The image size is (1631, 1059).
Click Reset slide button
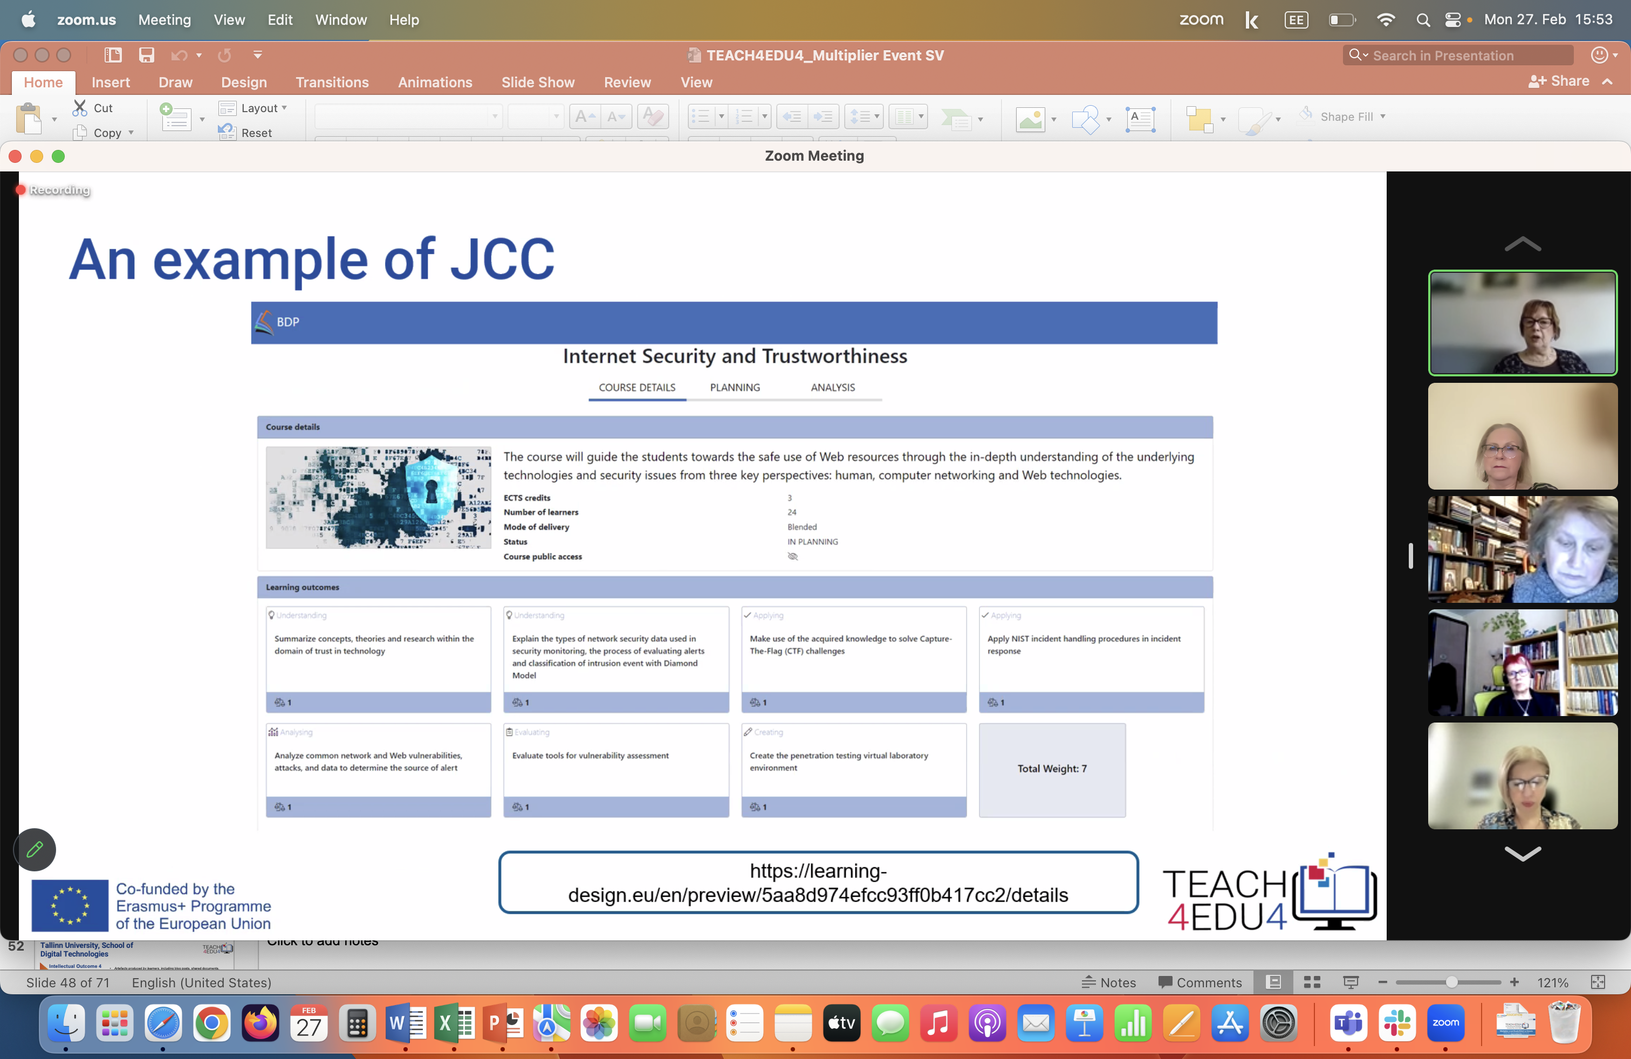(x=256, y=133)
